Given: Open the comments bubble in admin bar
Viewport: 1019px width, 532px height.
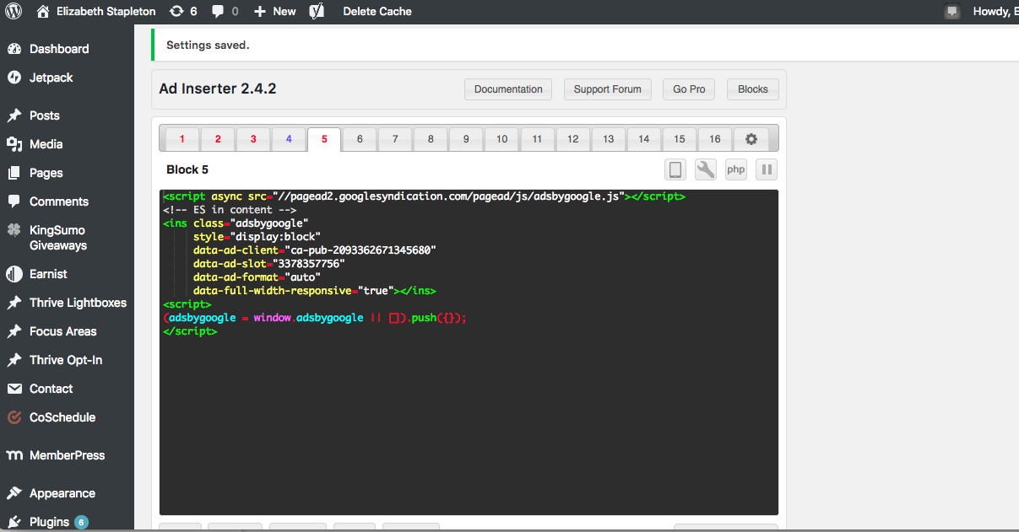Looking at the screenshot, I should pos(225,11).
